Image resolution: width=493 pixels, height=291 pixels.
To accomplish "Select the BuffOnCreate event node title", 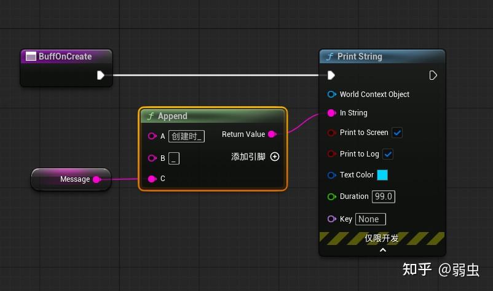I will (65, 56).
